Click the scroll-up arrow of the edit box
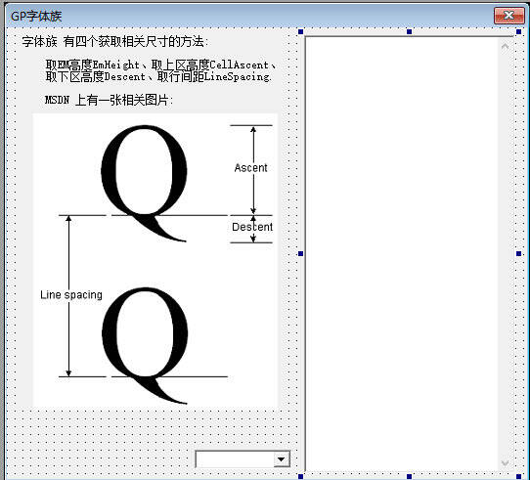 click(x=505, y=46)
